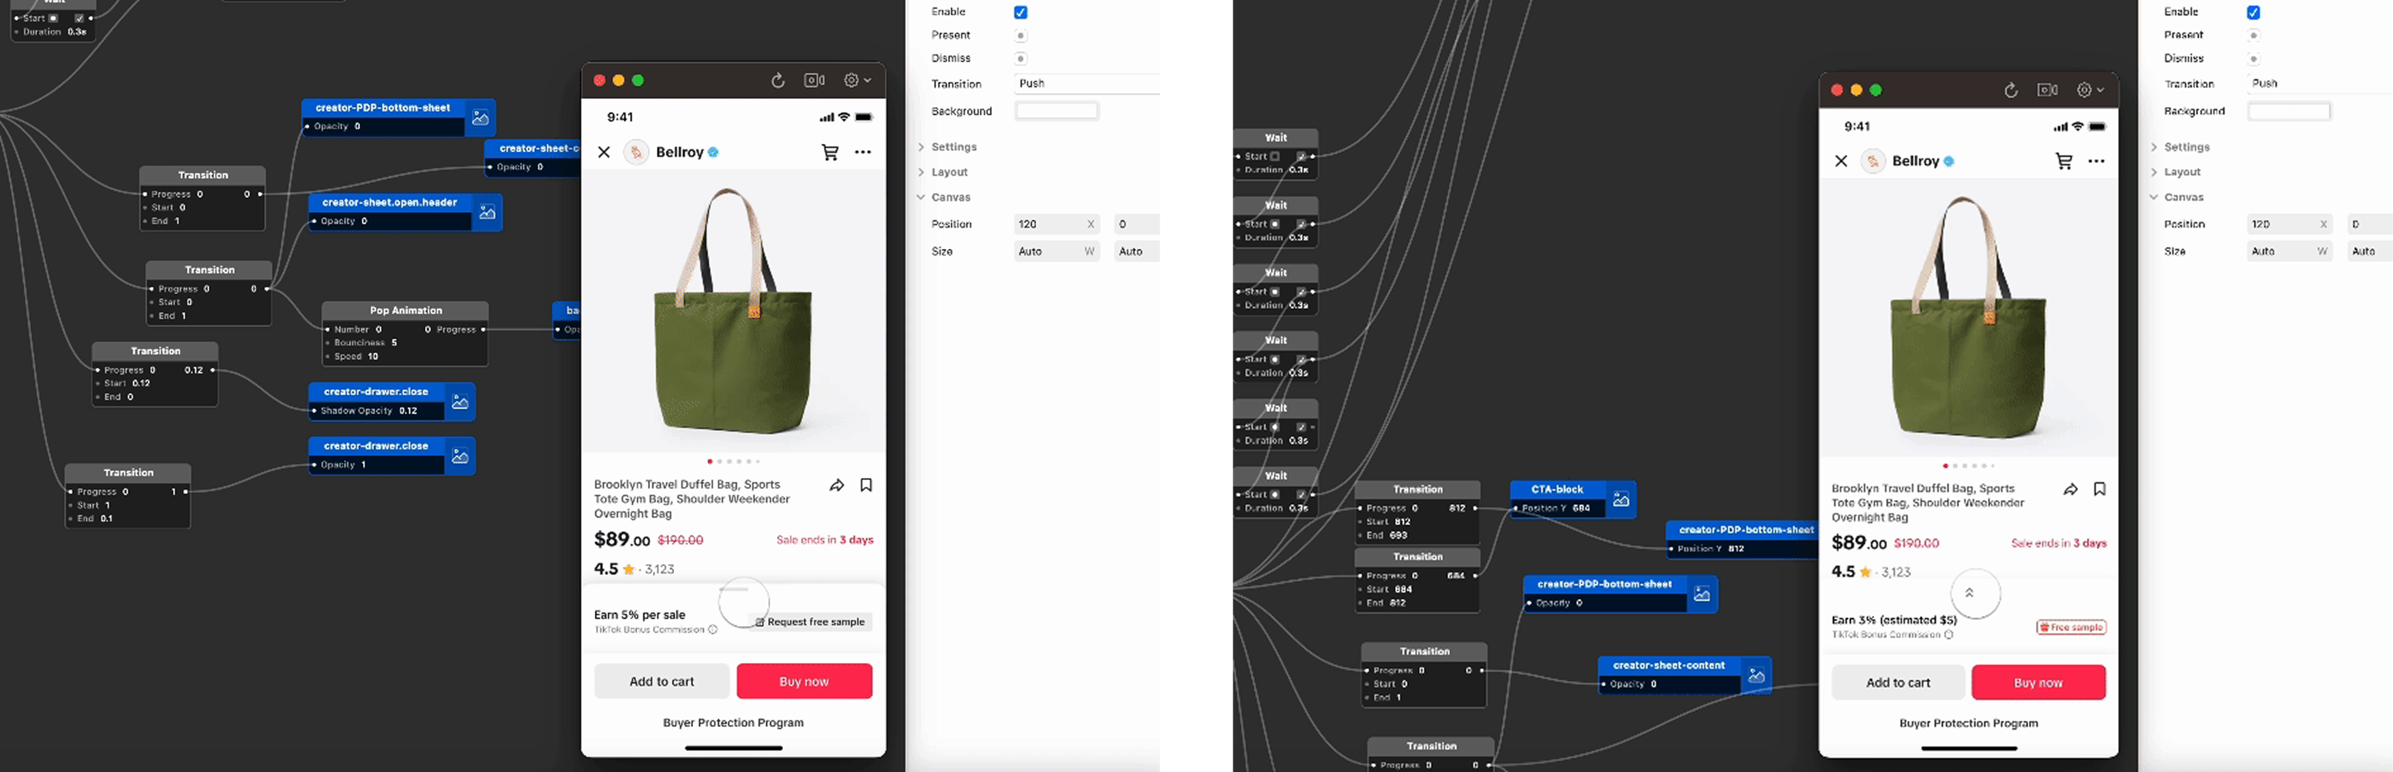Open the cart icon in the left prototype
Image resolution: width=2393 pixels, height=772 pixels.
[830, 152]
